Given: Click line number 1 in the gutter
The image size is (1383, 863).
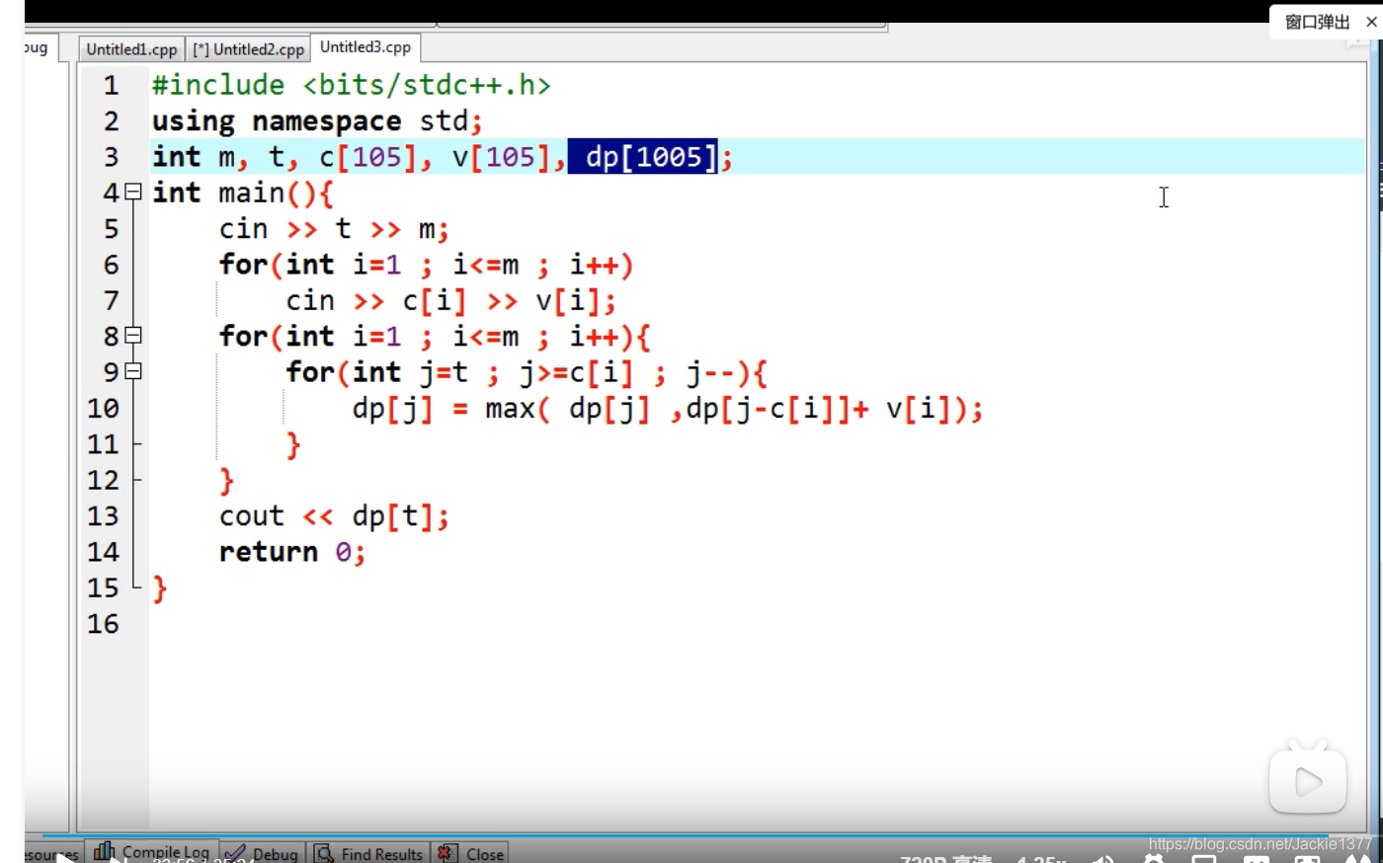Looking at the screenshot, I should (x=111, y=85).
